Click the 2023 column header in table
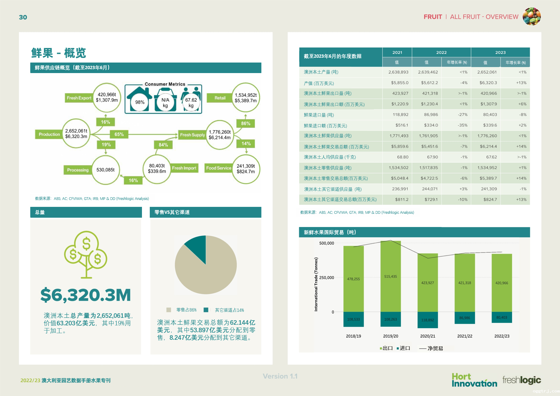This screenshot has width=560, height=396. coord(500,52)
